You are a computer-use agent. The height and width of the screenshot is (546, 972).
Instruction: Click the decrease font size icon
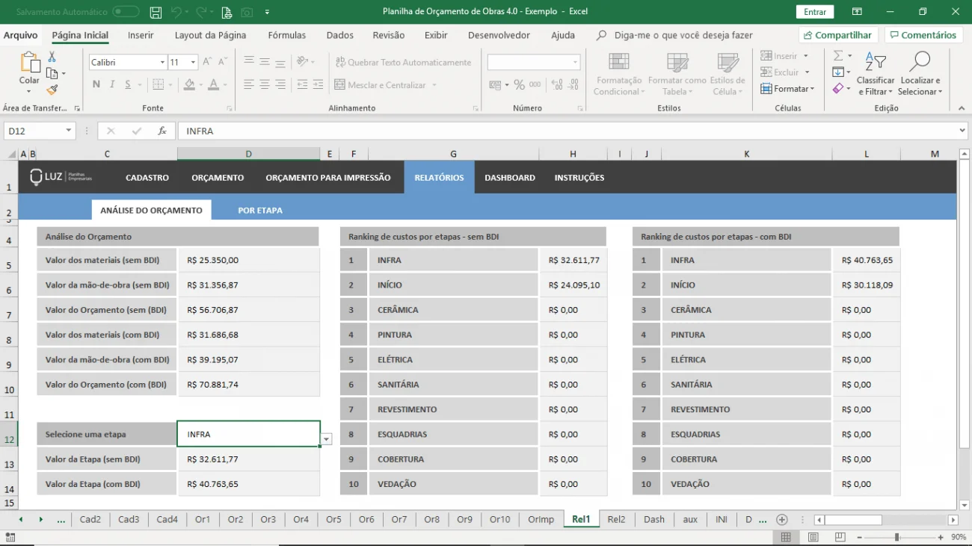pyautogui.click(x=224, y=62)
